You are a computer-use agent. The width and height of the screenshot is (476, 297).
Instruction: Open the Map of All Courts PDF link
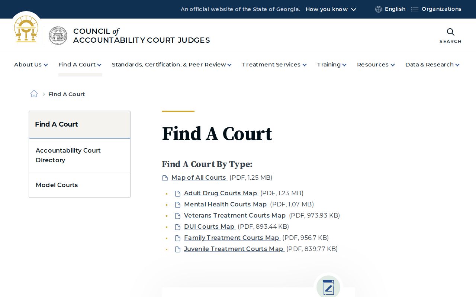coord(199,177)
